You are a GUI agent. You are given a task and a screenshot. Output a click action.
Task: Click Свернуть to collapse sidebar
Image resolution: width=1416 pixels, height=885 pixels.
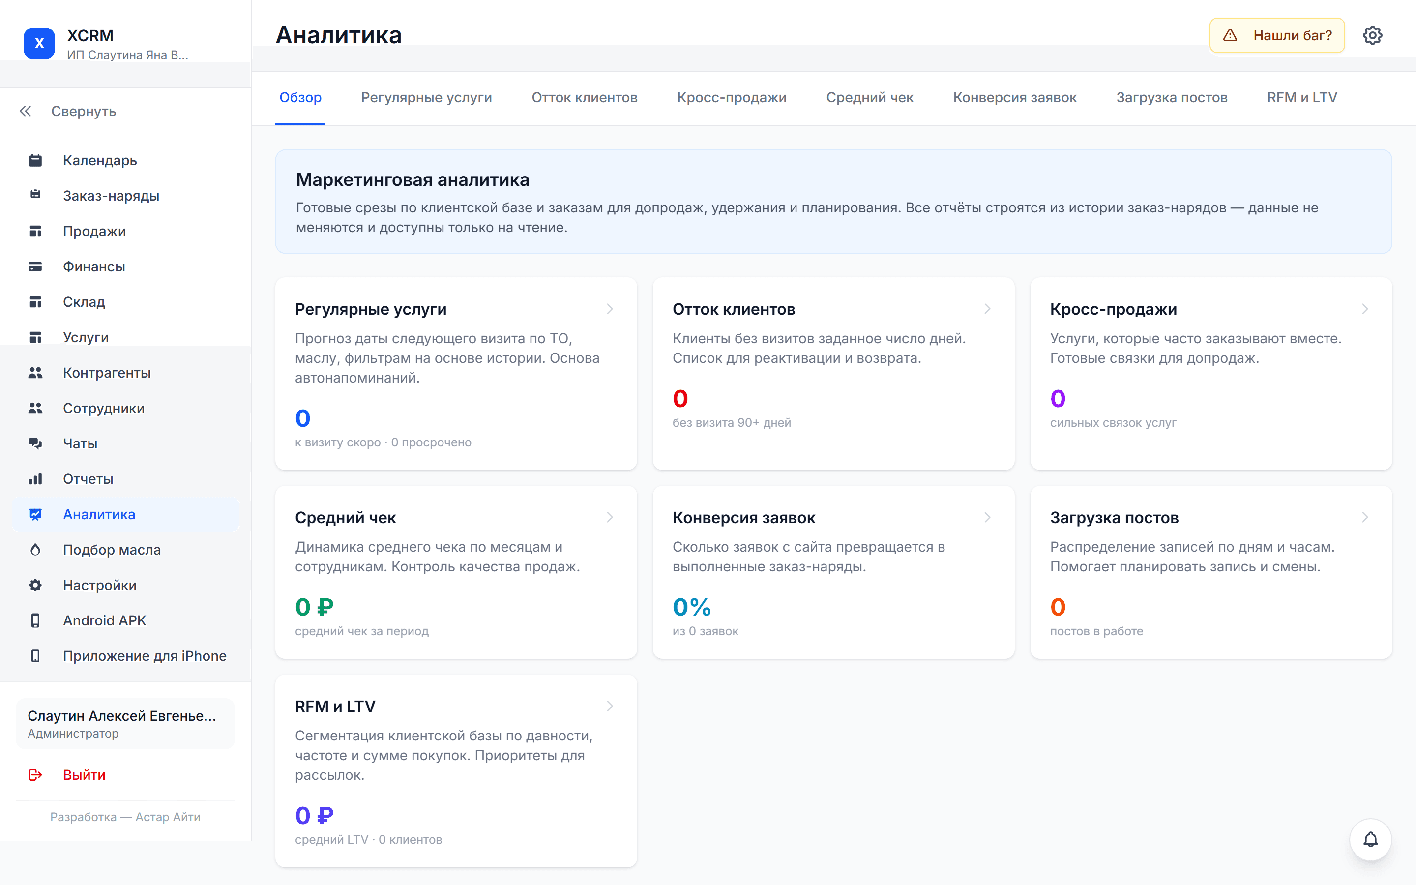(84, 111)
